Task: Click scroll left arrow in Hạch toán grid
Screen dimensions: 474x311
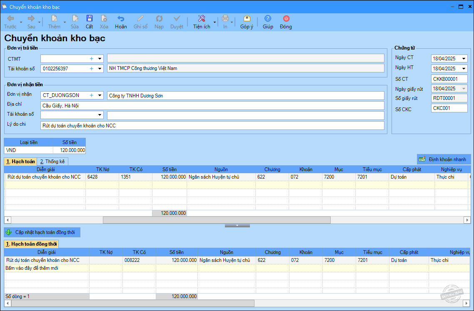Action: point(7,220)
